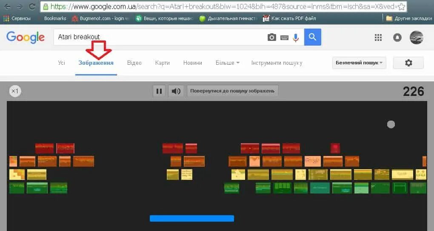
Task: Reload the page with refresh icon
Action: [32, 6]
